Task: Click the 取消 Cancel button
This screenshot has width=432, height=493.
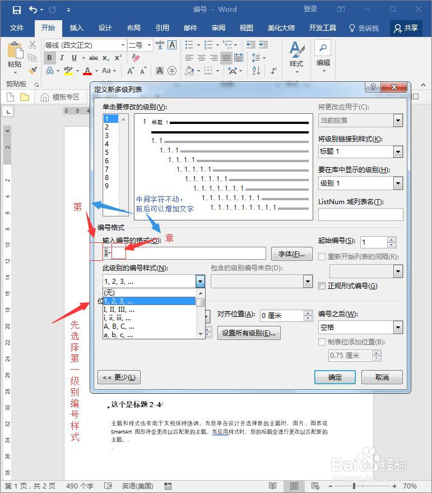Action: pyautogui.click(x=382, y=377)
